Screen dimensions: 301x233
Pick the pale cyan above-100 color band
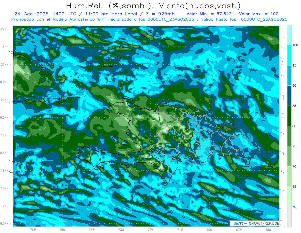(x=289, y=35)
